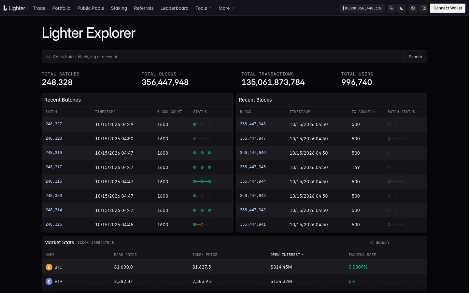This screenshot has height=293, width=469.
Task: Click the batch status indicator for block 356,447,947
Action: [396, 139]
